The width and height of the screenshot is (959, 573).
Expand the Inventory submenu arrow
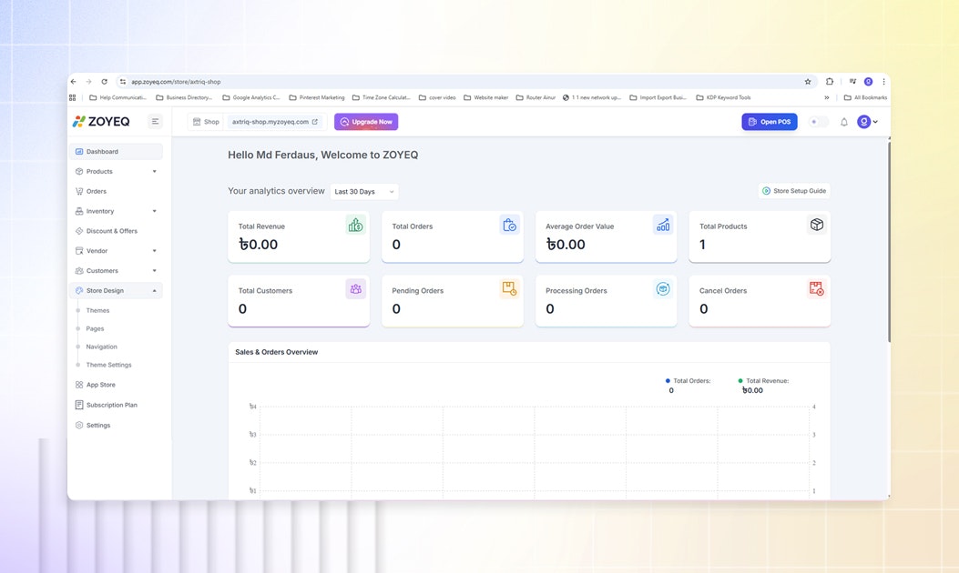[155, 211]
